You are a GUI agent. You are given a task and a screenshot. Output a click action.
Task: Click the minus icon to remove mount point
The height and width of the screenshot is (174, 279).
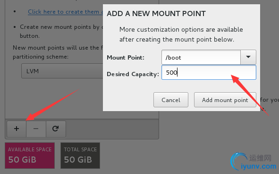[36, 129]
